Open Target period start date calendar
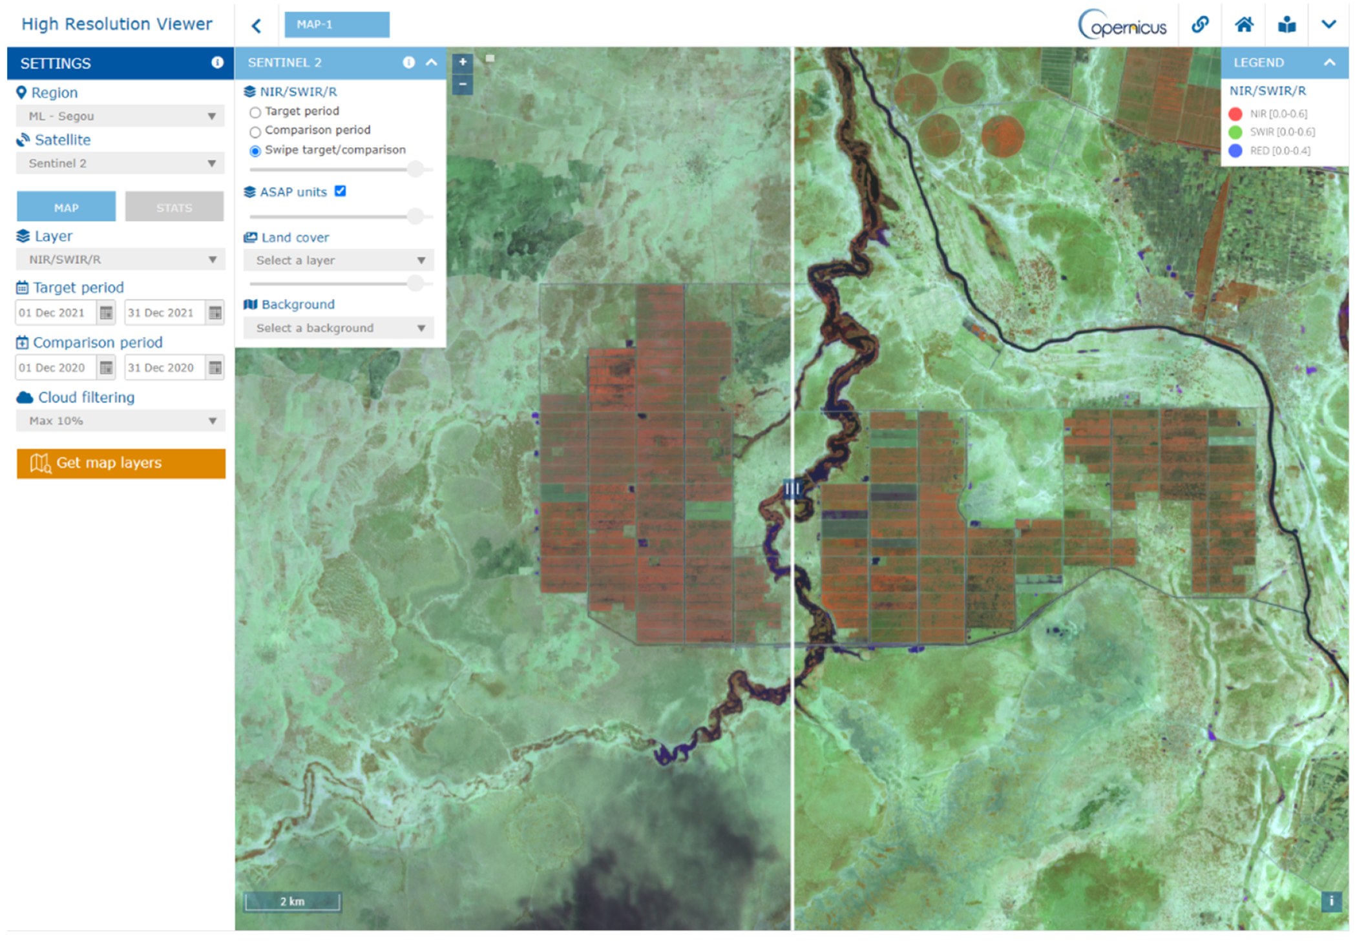1355x941 pixels. [106, 313]
